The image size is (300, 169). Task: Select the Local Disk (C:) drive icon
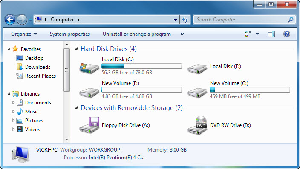(89, 68)
